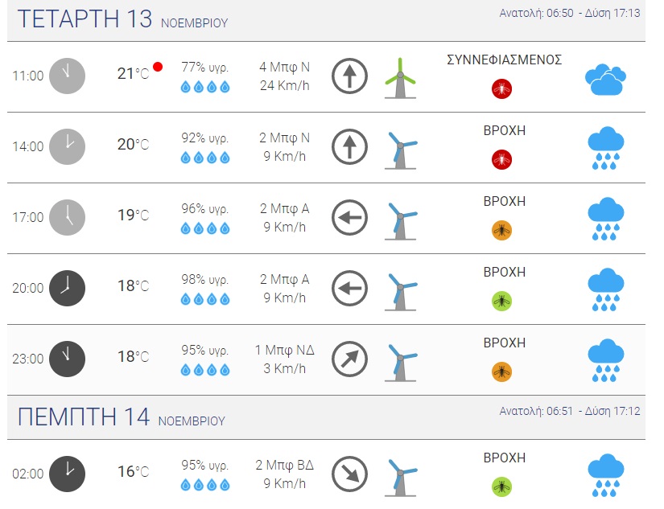Click the green mosquito badge at 20:00

tap(502, 302)
